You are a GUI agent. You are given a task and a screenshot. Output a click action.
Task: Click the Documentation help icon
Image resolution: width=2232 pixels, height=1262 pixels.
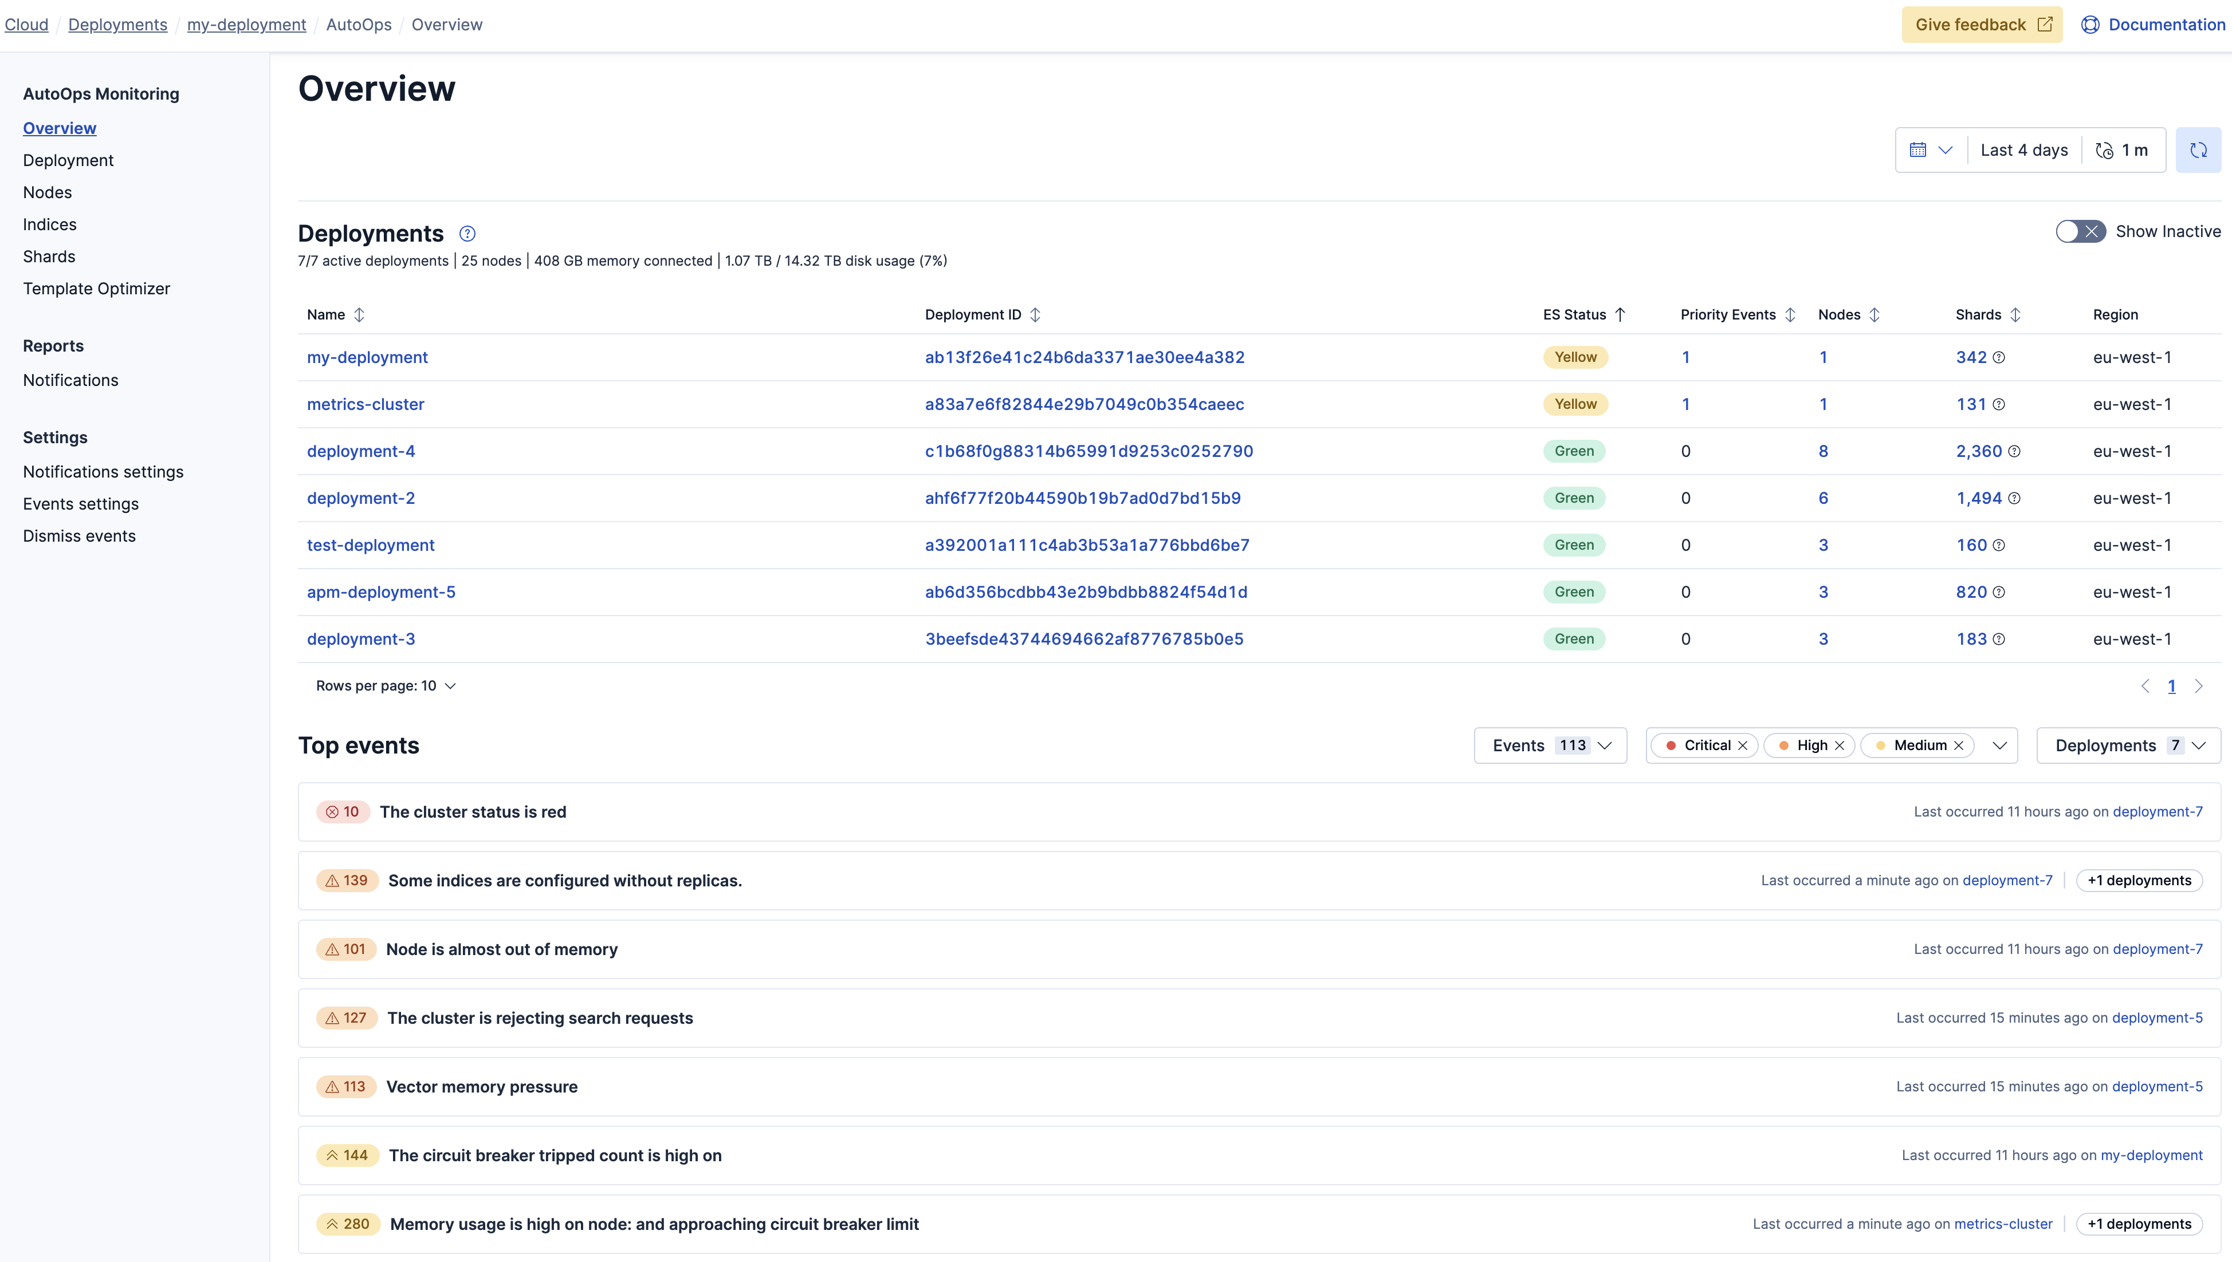(2090, 24)
